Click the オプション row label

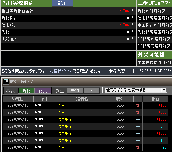(x=9, y=39)
